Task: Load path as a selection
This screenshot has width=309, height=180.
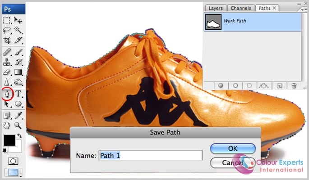Action: tap(249, 85)
